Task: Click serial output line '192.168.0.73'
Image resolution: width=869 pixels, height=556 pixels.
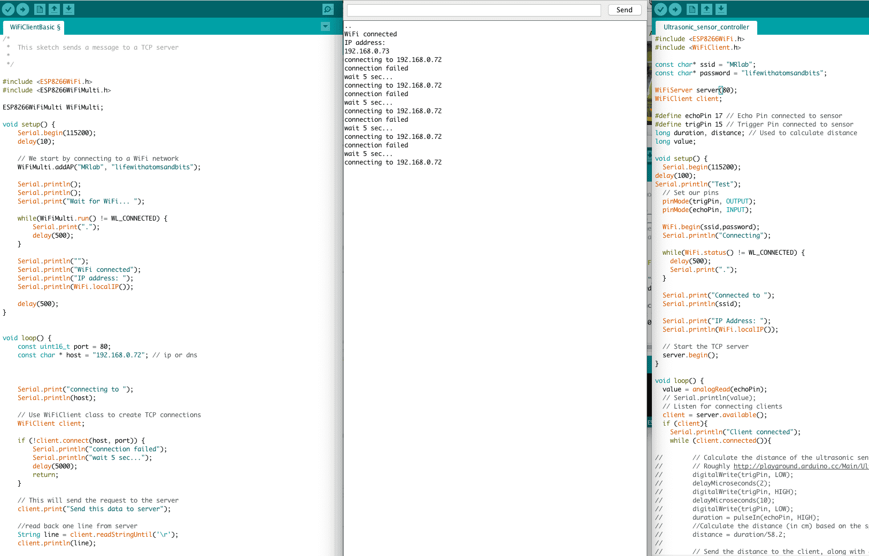Action: pyautogui.click(x=367, y=51)
